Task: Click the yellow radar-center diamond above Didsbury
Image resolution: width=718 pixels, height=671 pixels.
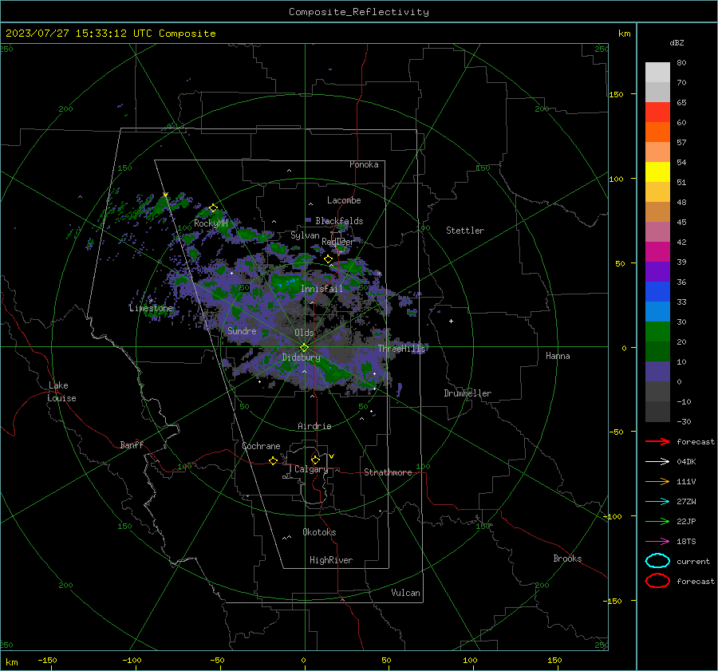Action: click(x=304, y=348)
